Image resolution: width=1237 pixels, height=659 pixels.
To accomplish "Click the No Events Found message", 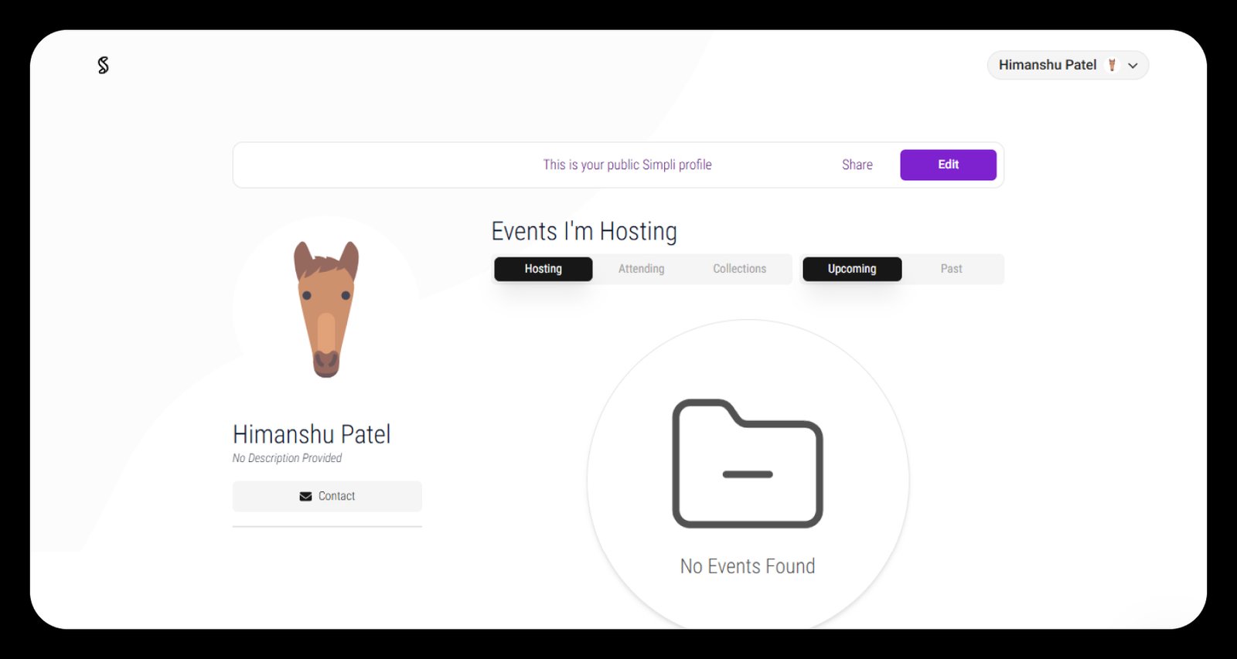I will tap(747, 566).
